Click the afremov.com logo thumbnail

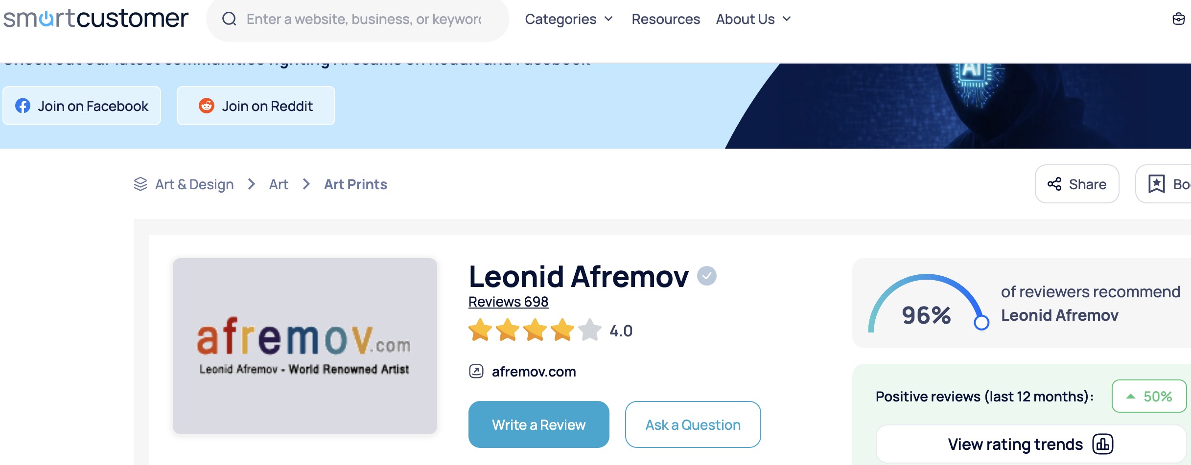pos(305,346)
